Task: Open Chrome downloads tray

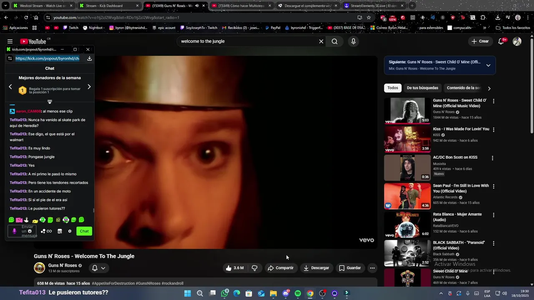Action: [x=498, y=17]
